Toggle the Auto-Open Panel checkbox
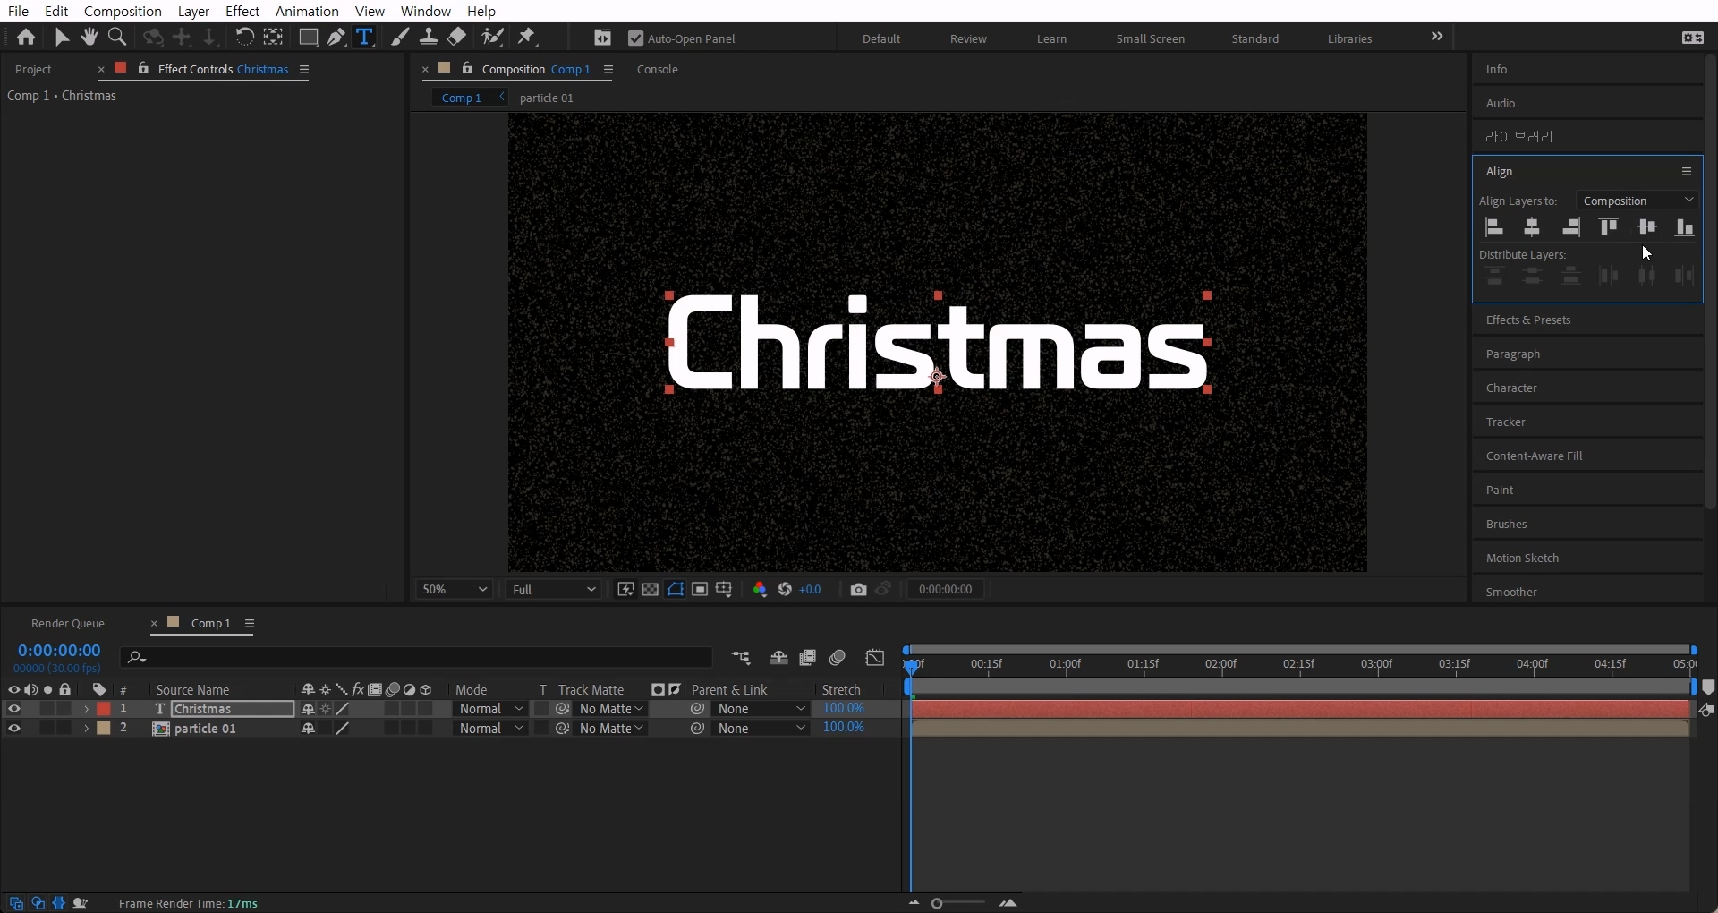This screenshot has height=913, width=1718. tap(636, 38)
